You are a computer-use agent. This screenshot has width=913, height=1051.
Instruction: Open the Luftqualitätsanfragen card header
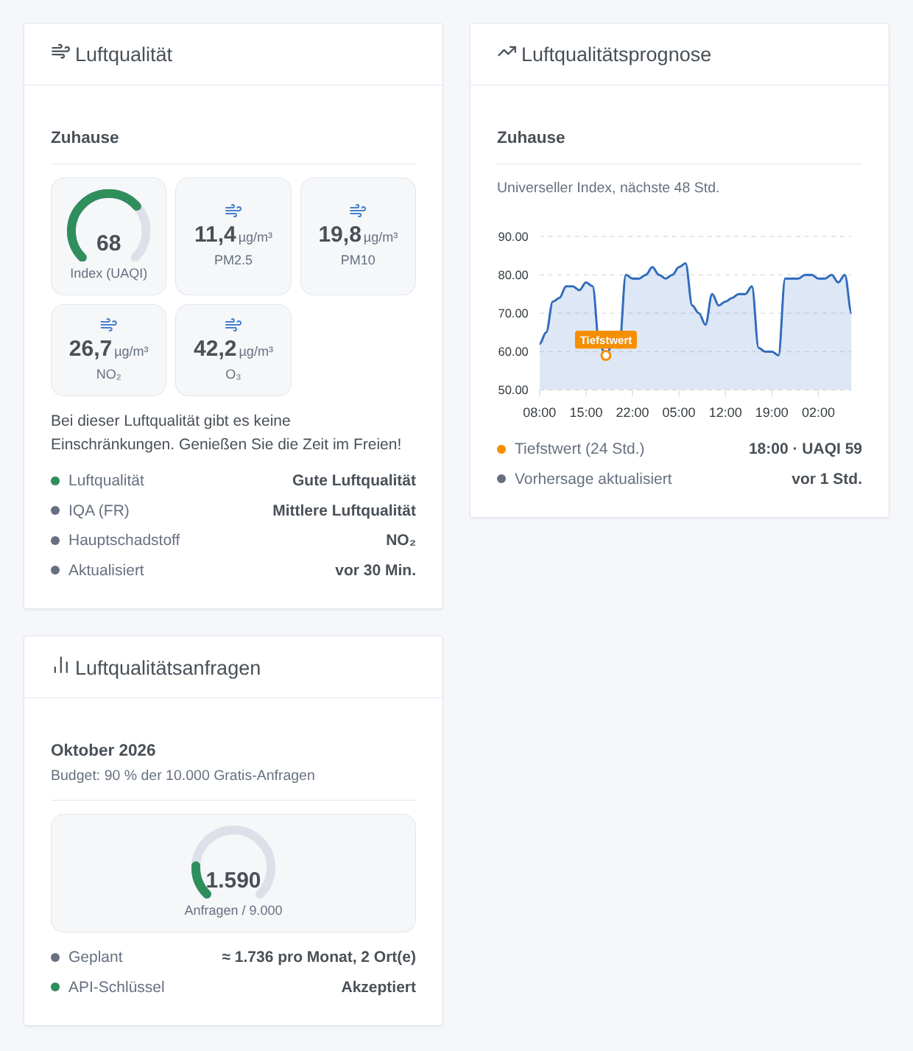tap(233, 667)
